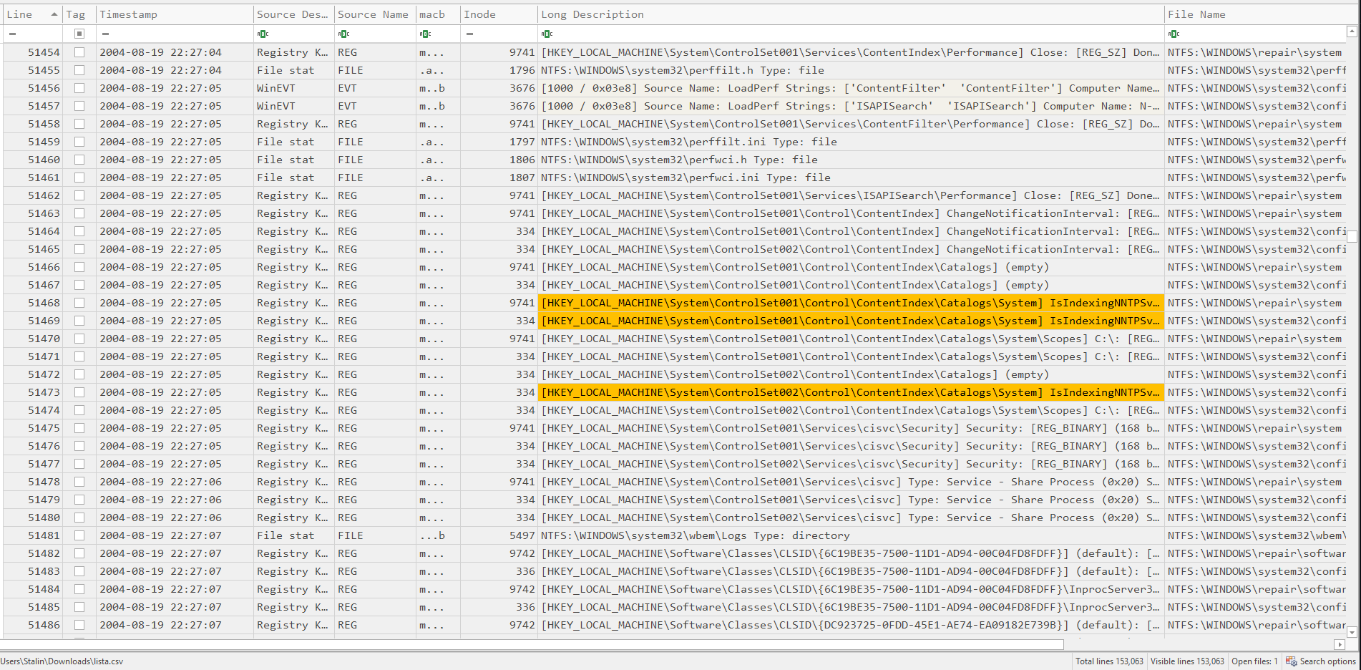The width and height of the screenshot is (1361, 670).
Task: Sort by the Line column header
Action: [32, 14]
